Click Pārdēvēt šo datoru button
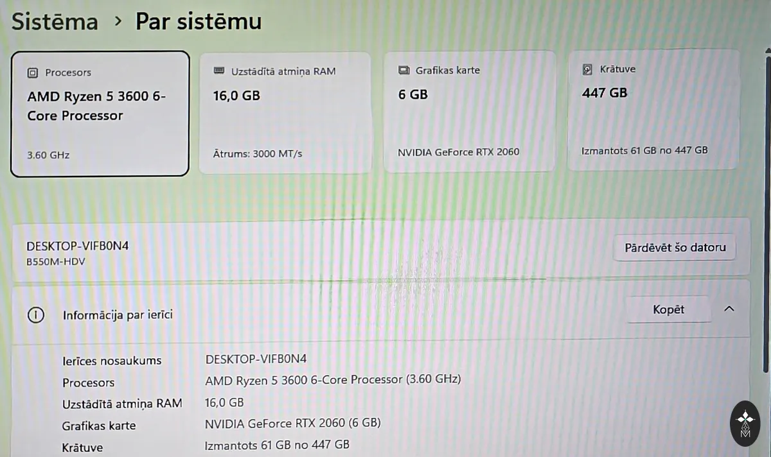The image size is (771, 457). point(675,247)
